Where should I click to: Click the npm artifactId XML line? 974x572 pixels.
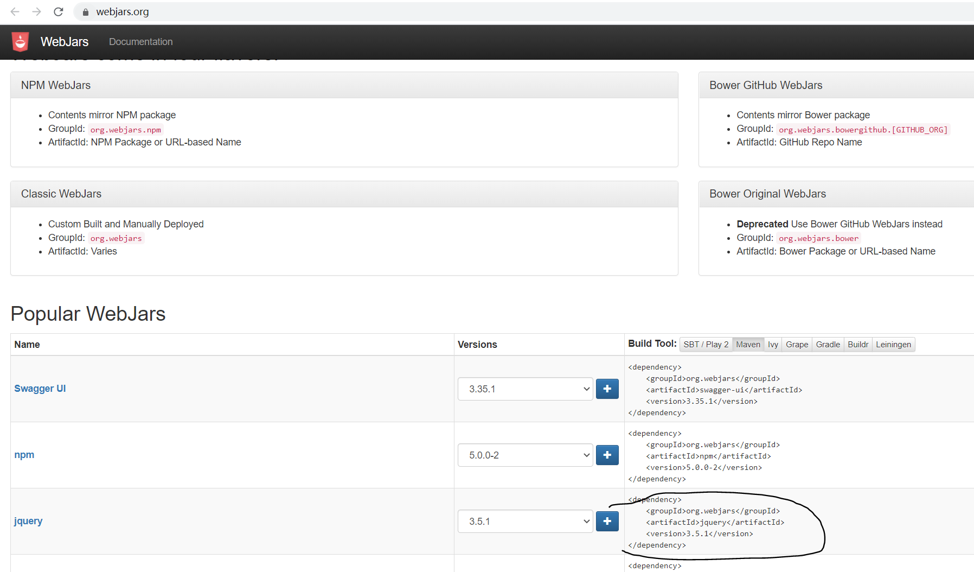pyautogui.click(x=708, y=456)
